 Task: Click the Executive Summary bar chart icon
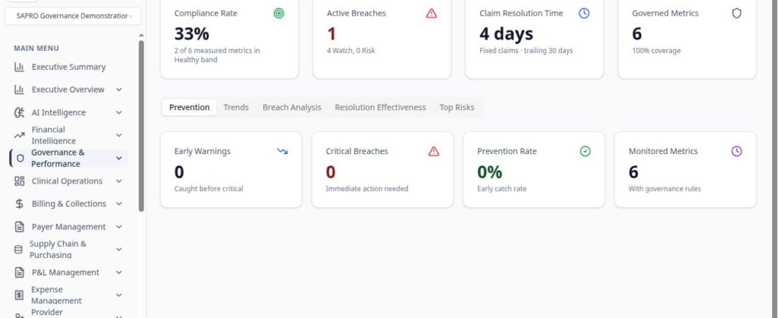point(19,67)
